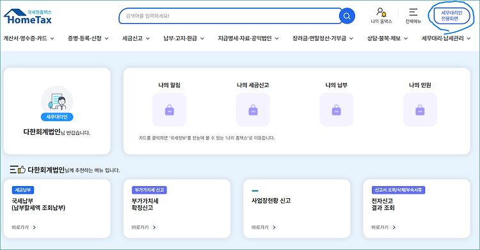Open the 전체메뉴 hamburger icon
Image resolution: width=480 pixels, height=250 pixels.
[x=413, y=12]
